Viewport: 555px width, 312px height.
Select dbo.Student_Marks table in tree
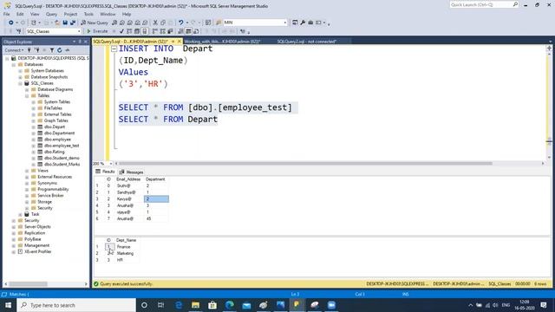[62, 164]
